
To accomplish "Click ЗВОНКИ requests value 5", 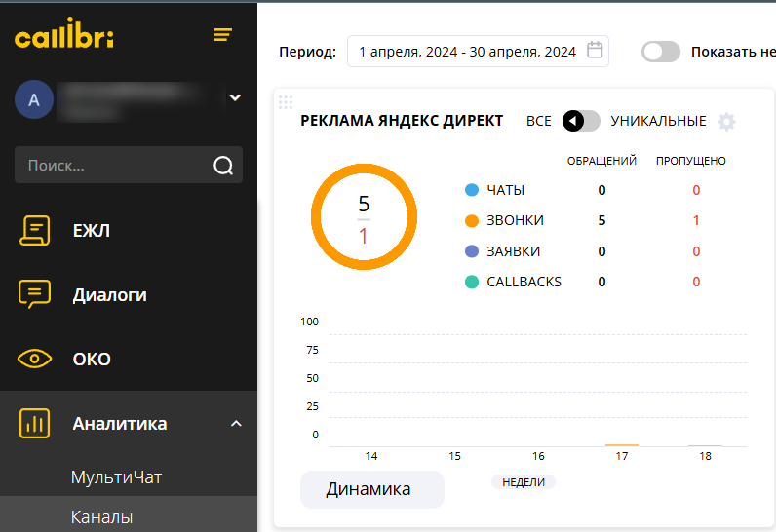I will 601,220.
